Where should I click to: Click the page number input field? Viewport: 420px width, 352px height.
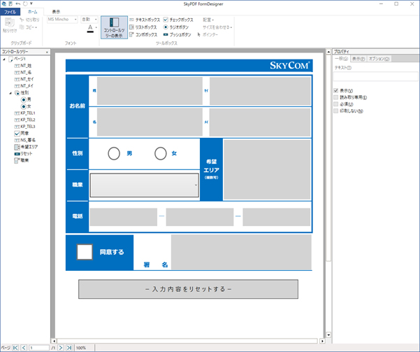click(x=39, y=348)
